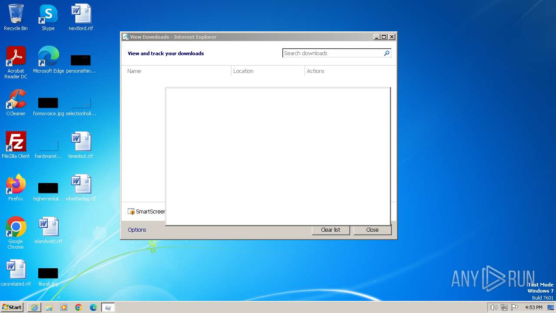The image size is (556, 313).
Task: Click the SmartScreen filter icon
Action: point(131,211)
